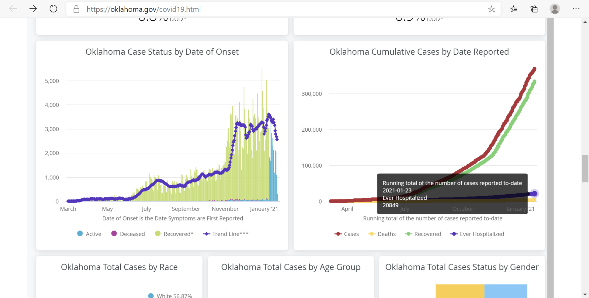Screen dimensions: 589x298
Task: Click the browser forward arrow
Action: point(33,9)
